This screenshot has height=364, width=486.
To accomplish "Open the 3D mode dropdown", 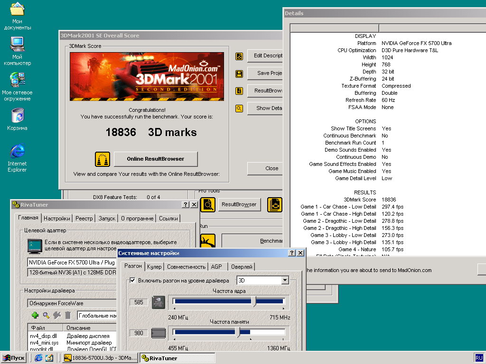I will 285,281.
